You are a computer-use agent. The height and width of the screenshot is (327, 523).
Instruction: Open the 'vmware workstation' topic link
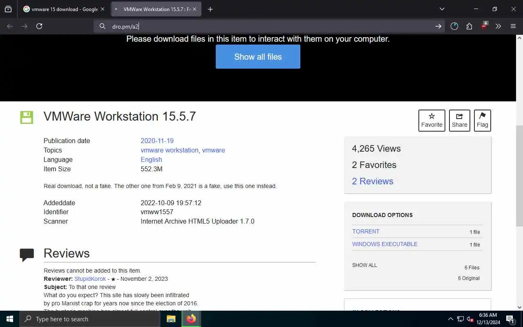click(x=170, y=150)
